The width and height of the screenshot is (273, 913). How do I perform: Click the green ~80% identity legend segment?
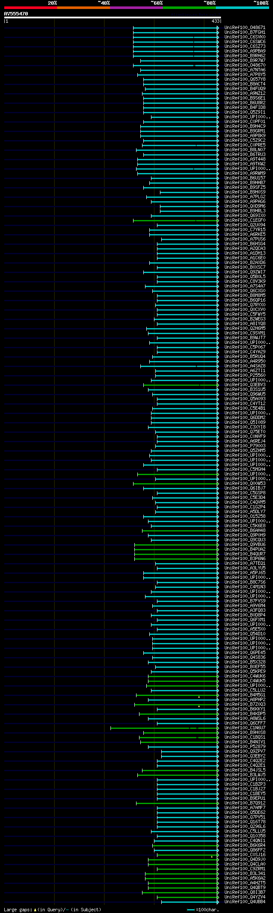[x=189, y=8]
